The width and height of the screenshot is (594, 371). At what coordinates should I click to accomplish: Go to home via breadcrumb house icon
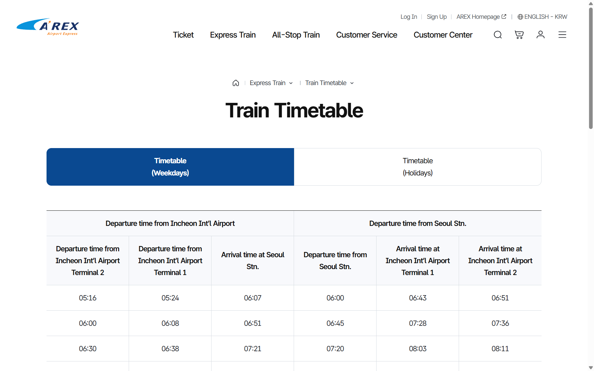click(236, 83)
